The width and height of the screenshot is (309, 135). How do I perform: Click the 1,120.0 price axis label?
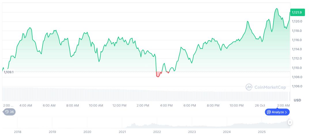pyautogui.click(x=297, y=21)
